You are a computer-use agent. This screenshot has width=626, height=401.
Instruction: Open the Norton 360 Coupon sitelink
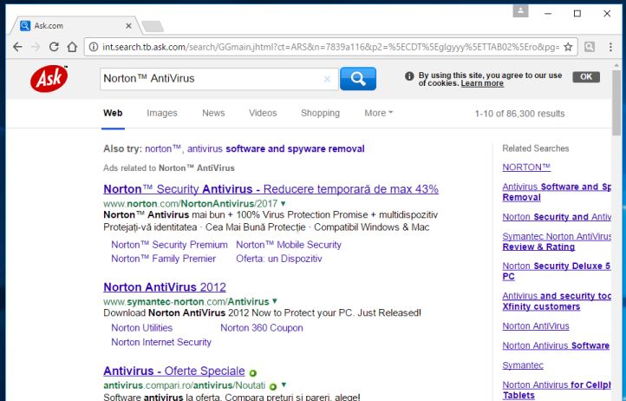(x=262, y=328)
